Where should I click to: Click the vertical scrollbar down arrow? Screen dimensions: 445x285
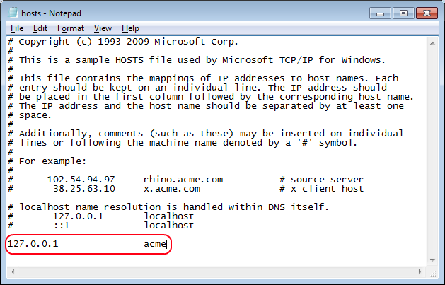tap(432, 260)
